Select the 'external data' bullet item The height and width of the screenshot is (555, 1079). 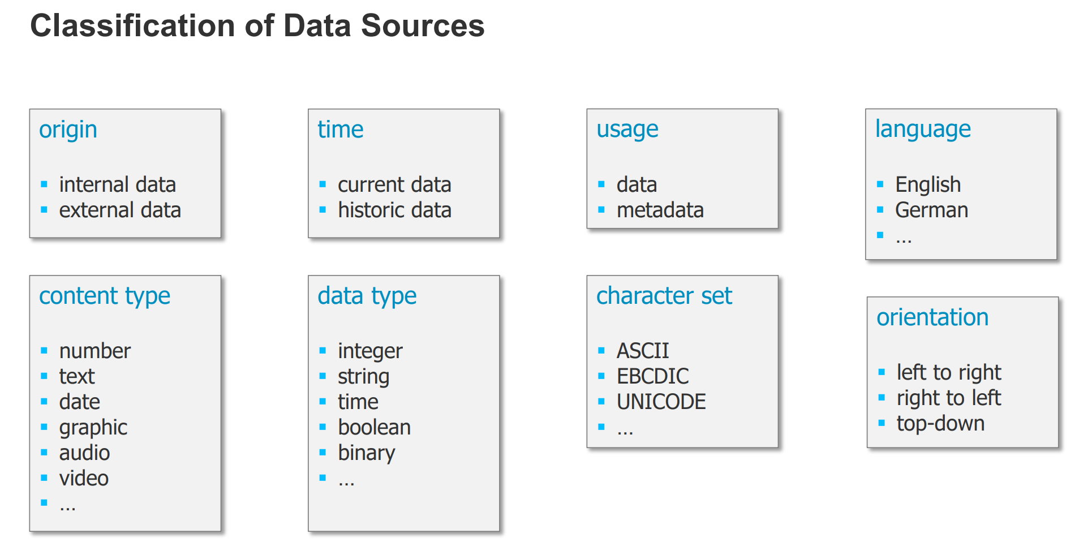[120, 210]
